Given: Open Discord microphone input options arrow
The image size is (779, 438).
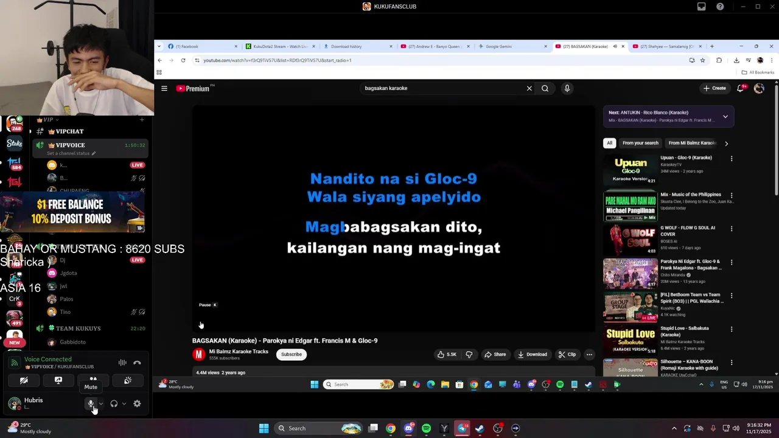Looking at the screenshot, I should point(100,404).
